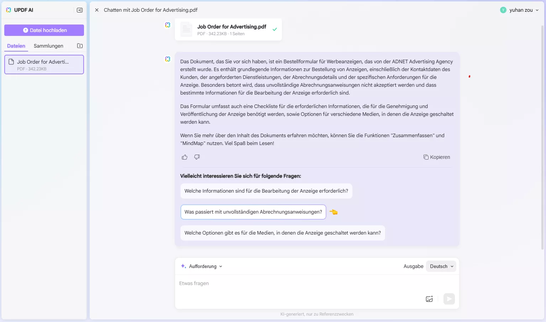The image size is (546, 322).
Task: Close the chat with Job Order PDF
Action: [x=96, y=10]
